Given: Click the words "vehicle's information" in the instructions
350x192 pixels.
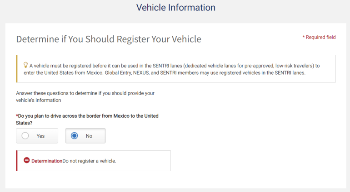Looking at the screenshot, I should pos(38,100).
